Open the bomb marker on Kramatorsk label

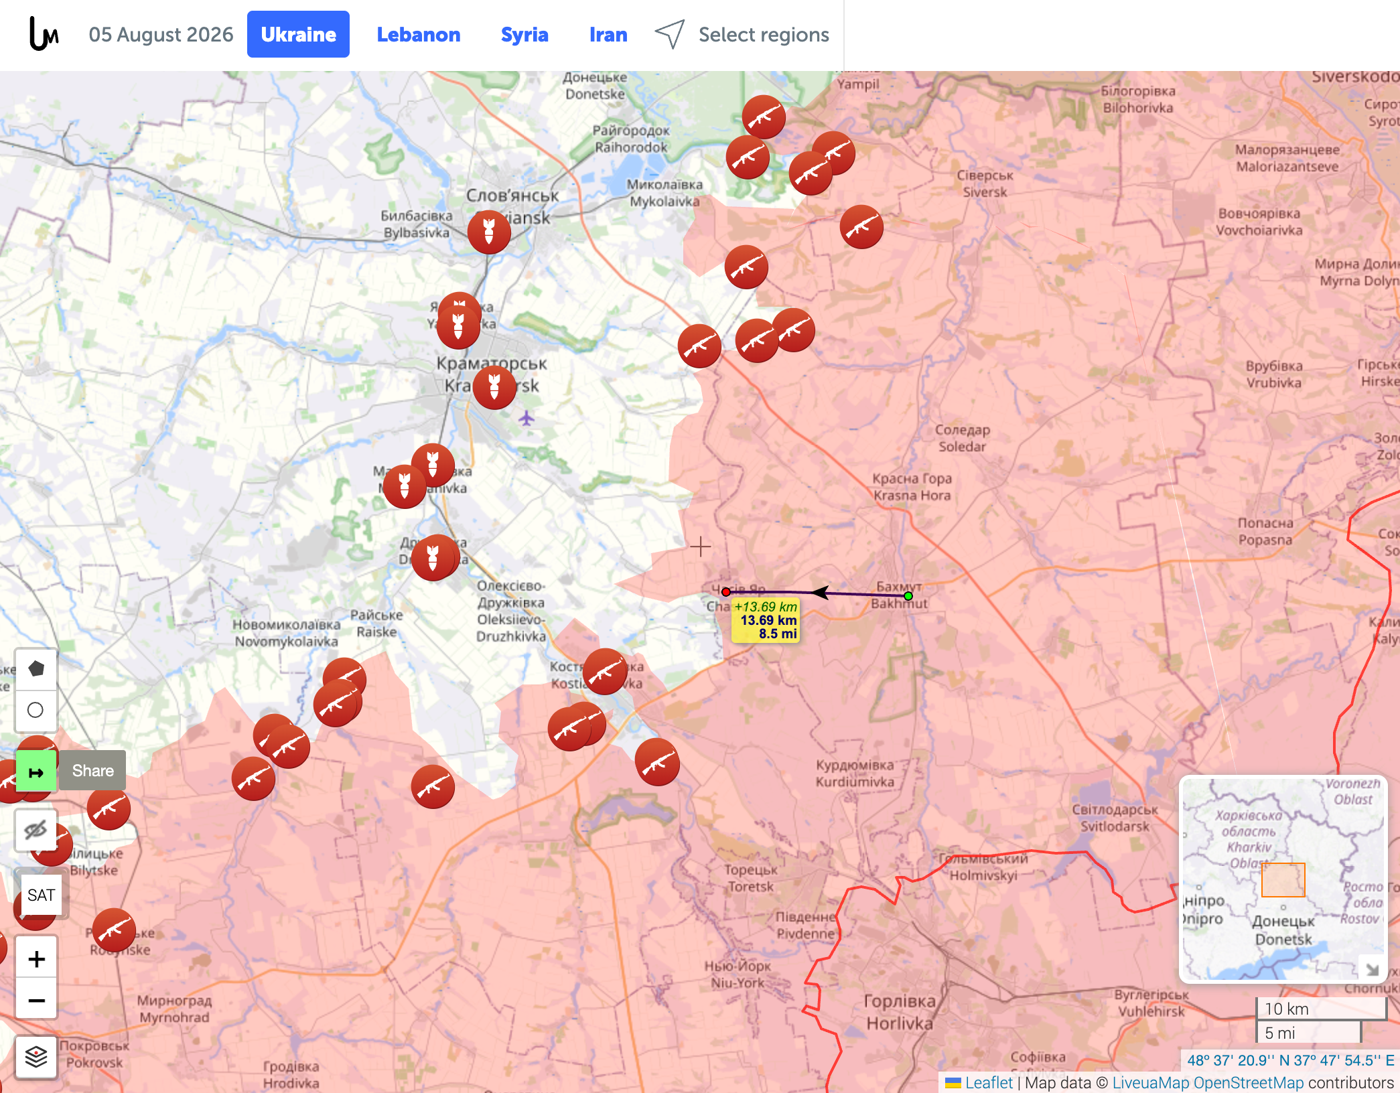(x=494, y=386)
